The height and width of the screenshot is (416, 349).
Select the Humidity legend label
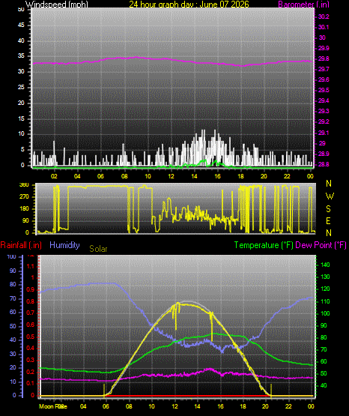coord(64,245)
